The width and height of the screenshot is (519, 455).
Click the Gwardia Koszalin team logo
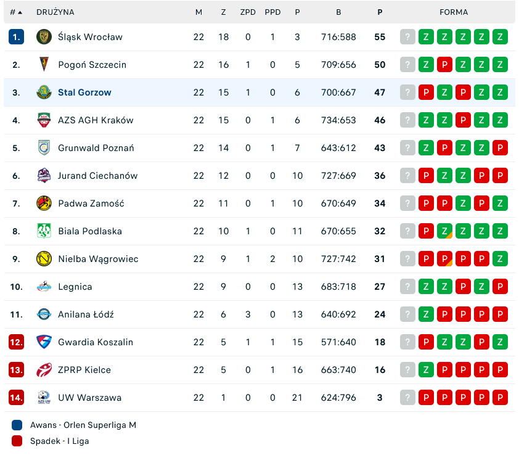click(x=44, y=342)
